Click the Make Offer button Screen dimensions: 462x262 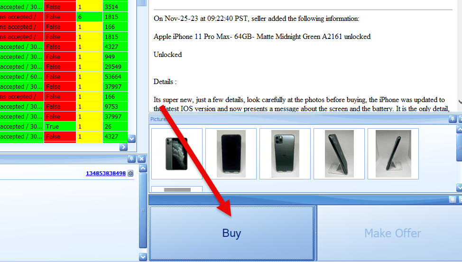[x=390, y=233]
